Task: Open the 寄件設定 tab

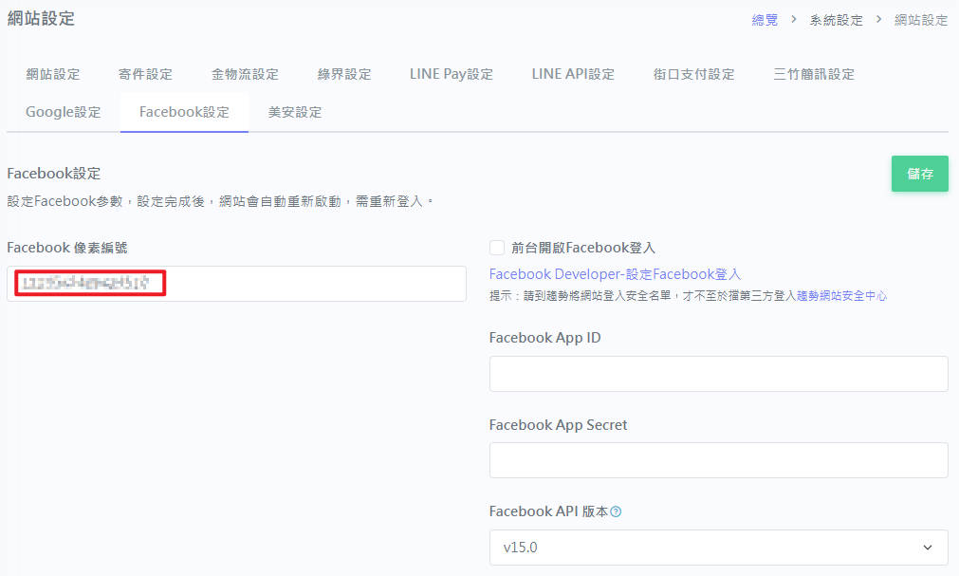Action: pyautogui.click(x=145, y=74)
